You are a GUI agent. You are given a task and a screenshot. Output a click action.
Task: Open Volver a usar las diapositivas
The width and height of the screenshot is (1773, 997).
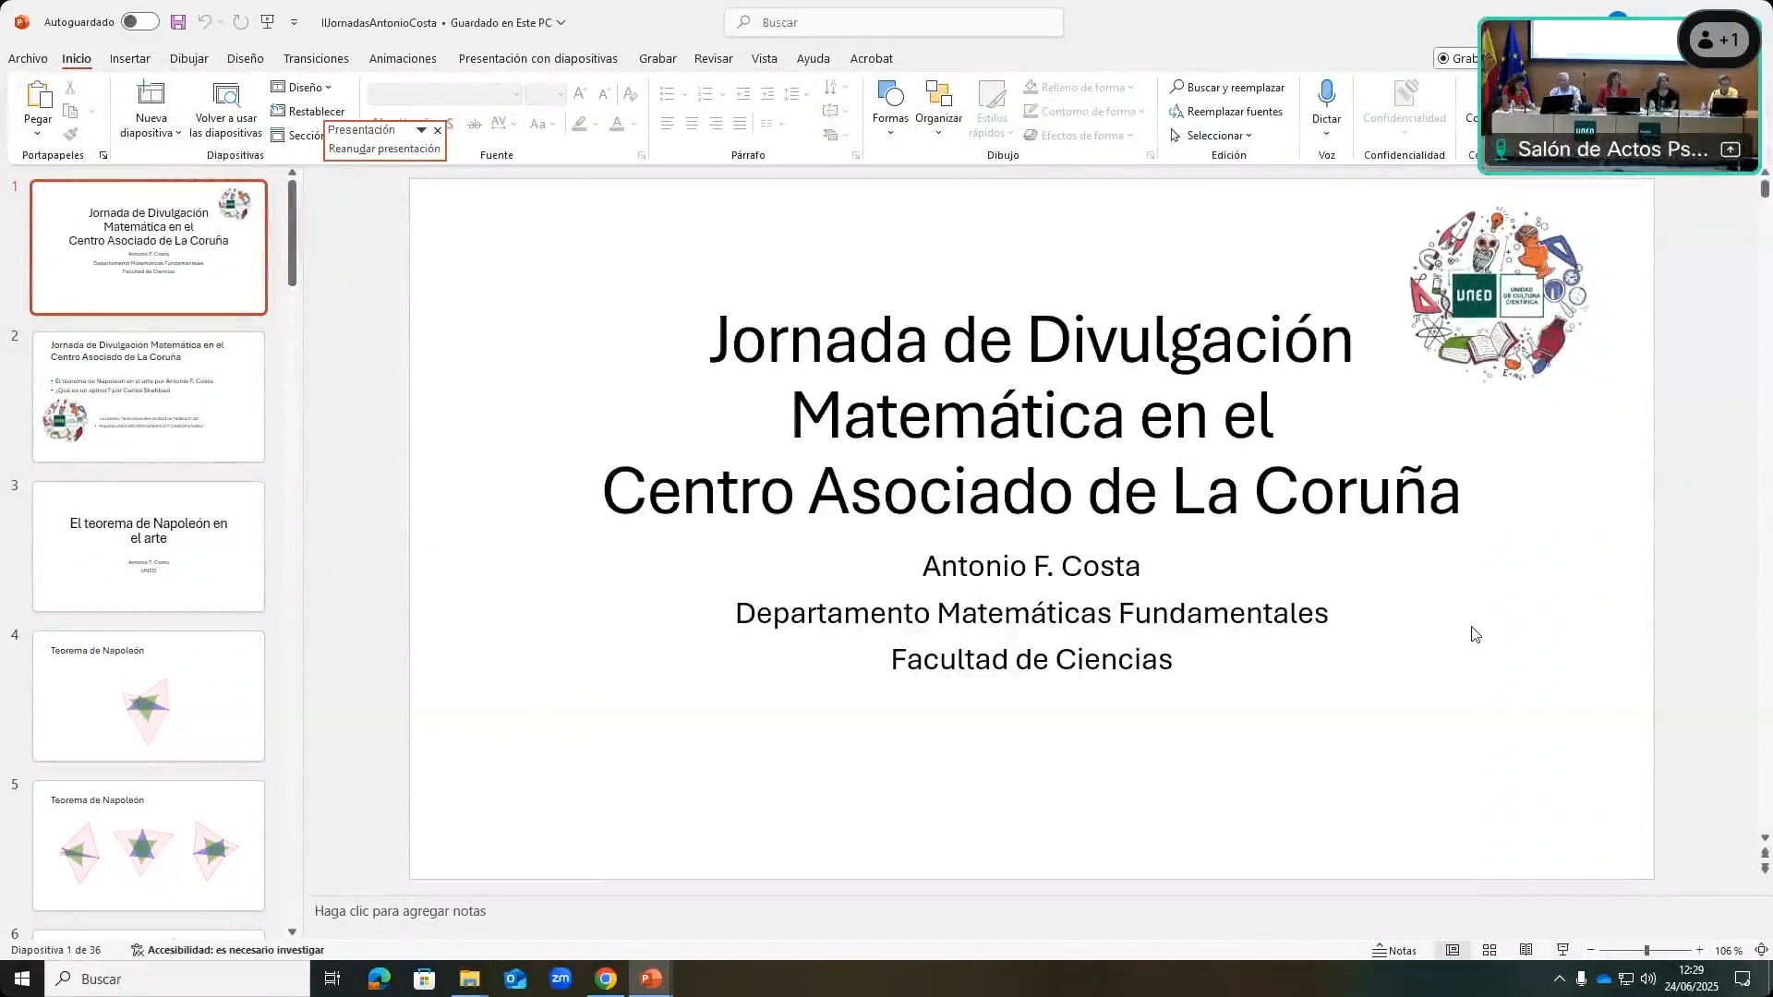tap(226, 110)
